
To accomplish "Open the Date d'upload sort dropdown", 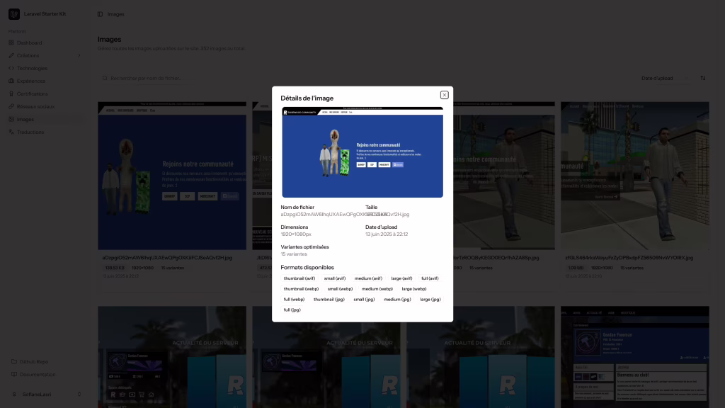I will 664,78.
